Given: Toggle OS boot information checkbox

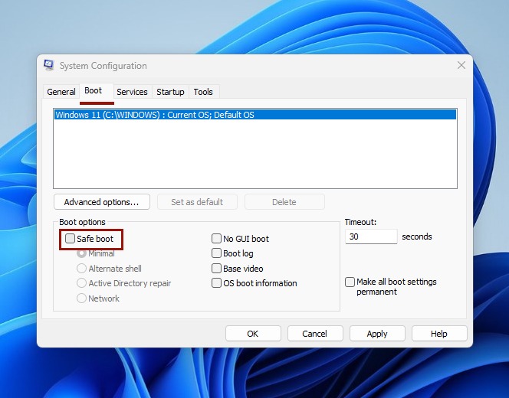Looking at the screenshot, I should (216, 283).
